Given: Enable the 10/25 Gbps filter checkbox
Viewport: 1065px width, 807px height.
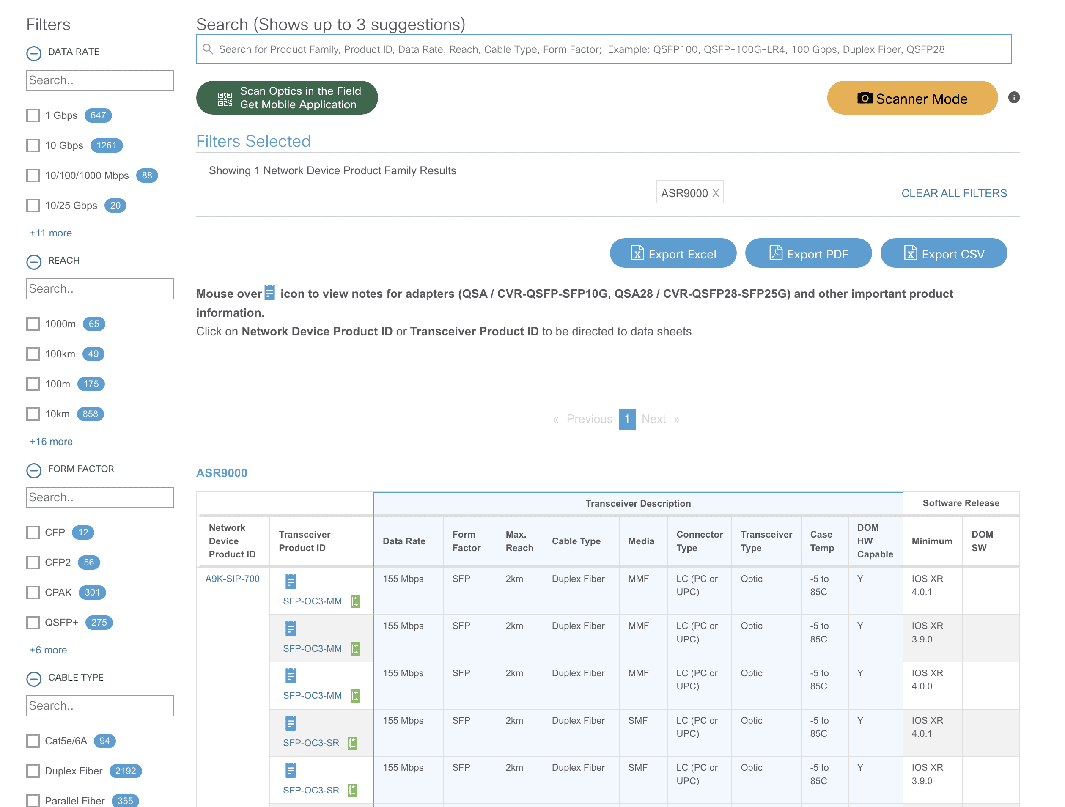Looking at the screenshot, I should click(x=33, y=206).
